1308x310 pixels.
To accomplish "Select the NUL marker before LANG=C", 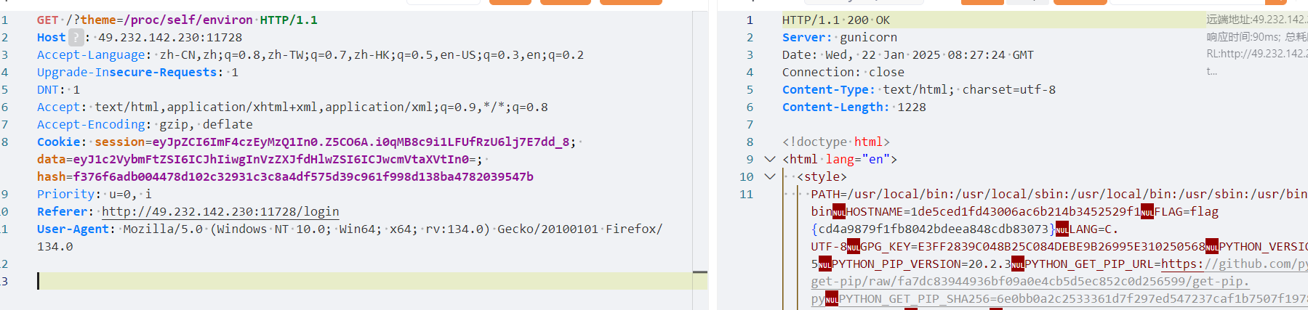I will pyautogui.click(x=1062, y=230).
